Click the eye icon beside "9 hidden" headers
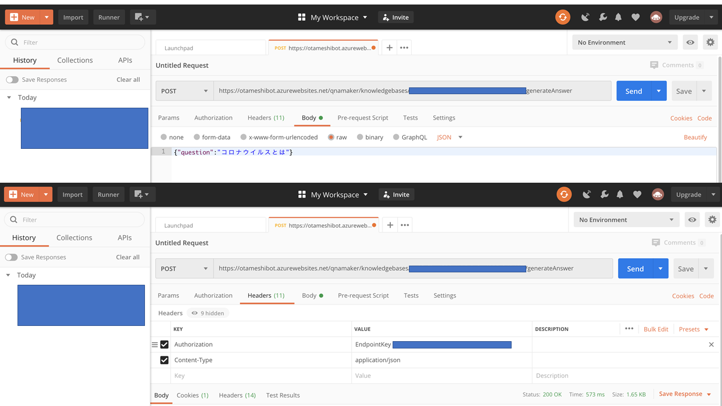 pyautogui.click(x=195, y=313)
